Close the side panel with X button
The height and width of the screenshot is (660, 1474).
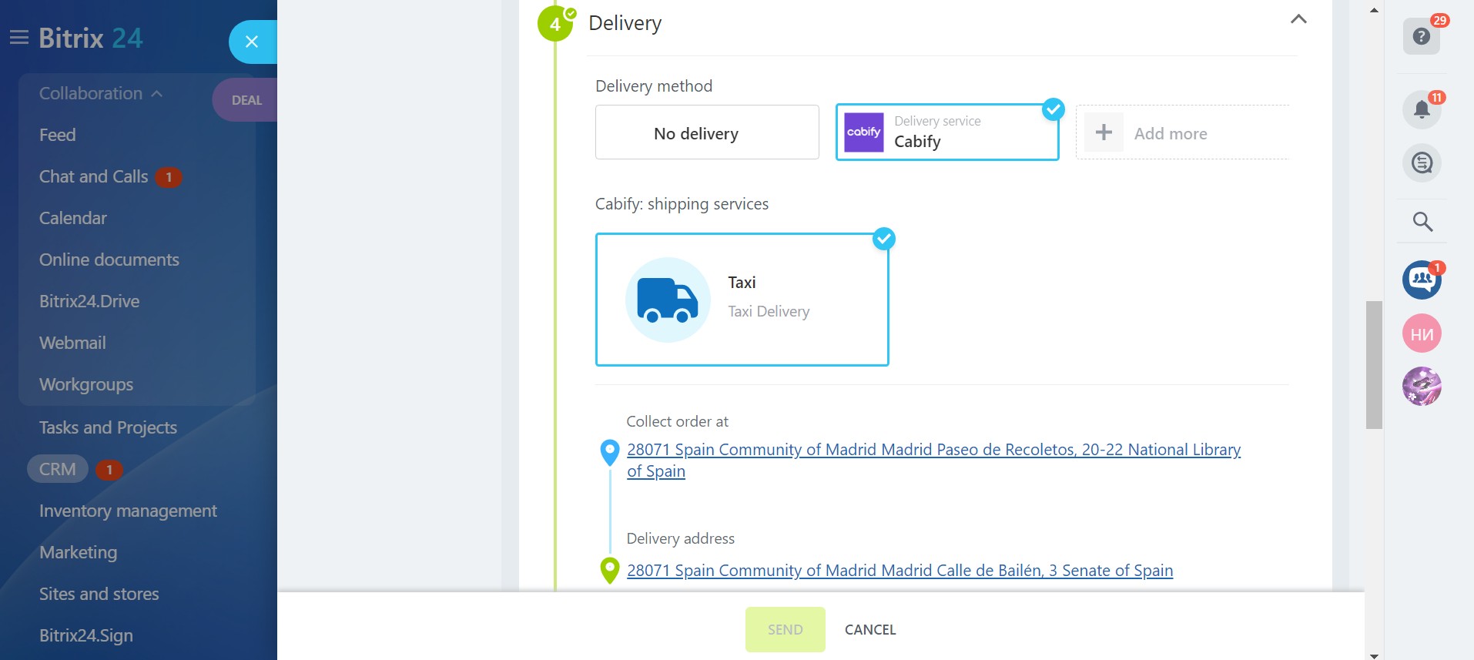pyautogui.click(x=252, y=42)
